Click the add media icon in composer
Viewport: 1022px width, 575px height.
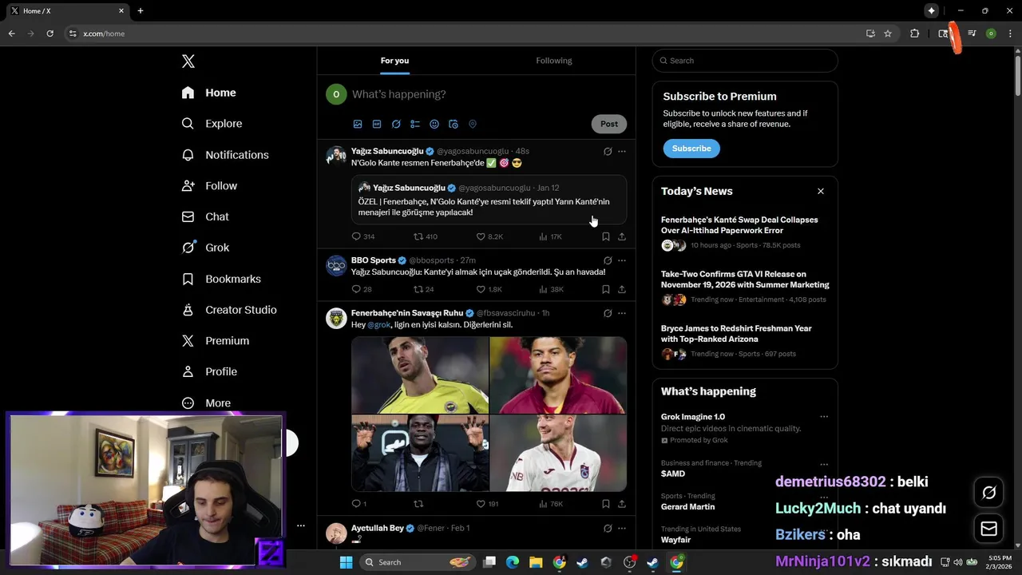coord(358,124)
